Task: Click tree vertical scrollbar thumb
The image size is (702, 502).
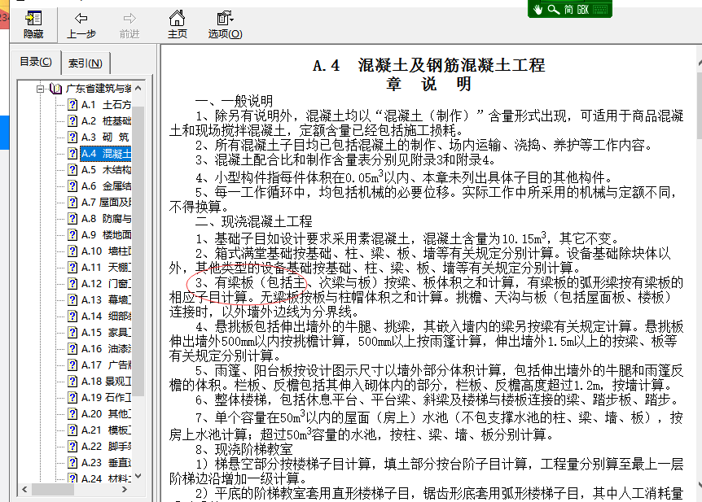Action: click(x=138, y=251)
